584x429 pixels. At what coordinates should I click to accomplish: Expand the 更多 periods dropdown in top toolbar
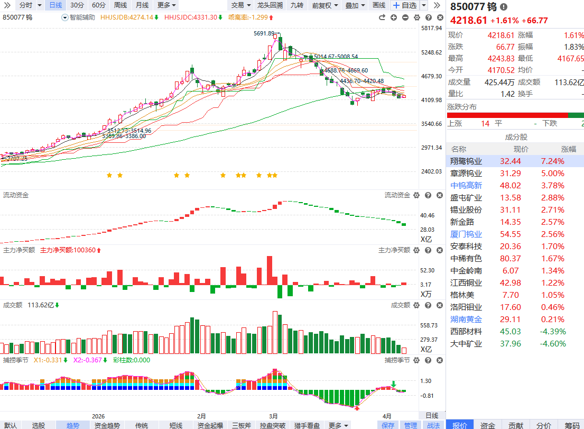pos(166,5)
